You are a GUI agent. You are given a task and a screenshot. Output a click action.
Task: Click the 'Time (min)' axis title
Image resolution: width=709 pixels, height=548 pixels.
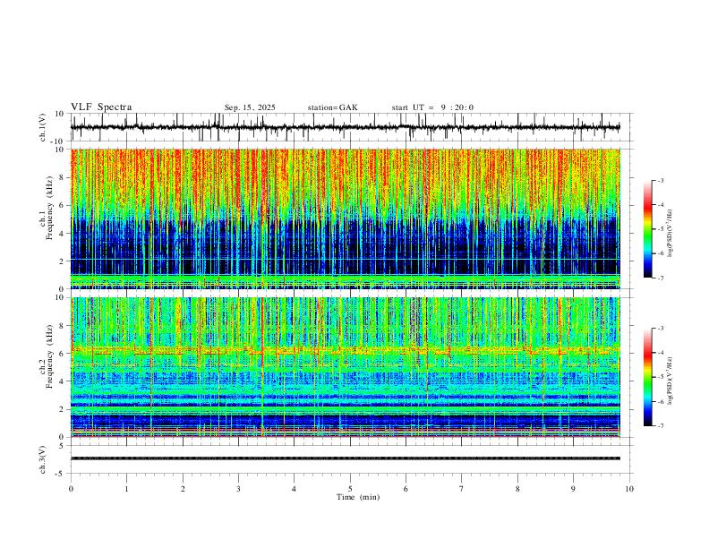point(358,497)
